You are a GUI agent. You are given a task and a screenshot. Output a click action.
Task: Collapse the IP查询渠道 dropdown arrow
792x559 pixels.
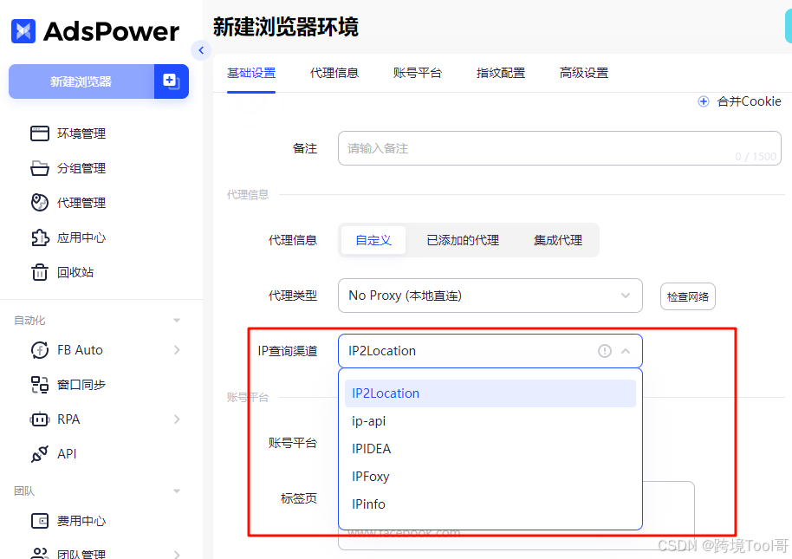click(x=626, y=351)
